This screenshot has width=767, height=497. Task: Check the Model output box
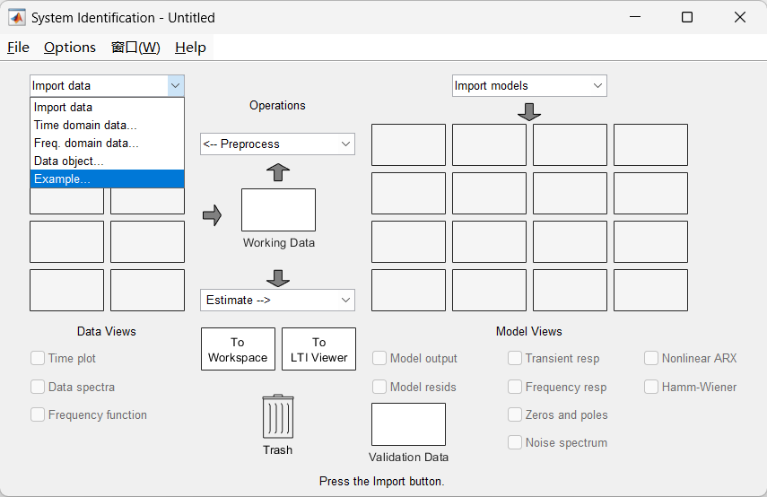click(x=379, y=358)
